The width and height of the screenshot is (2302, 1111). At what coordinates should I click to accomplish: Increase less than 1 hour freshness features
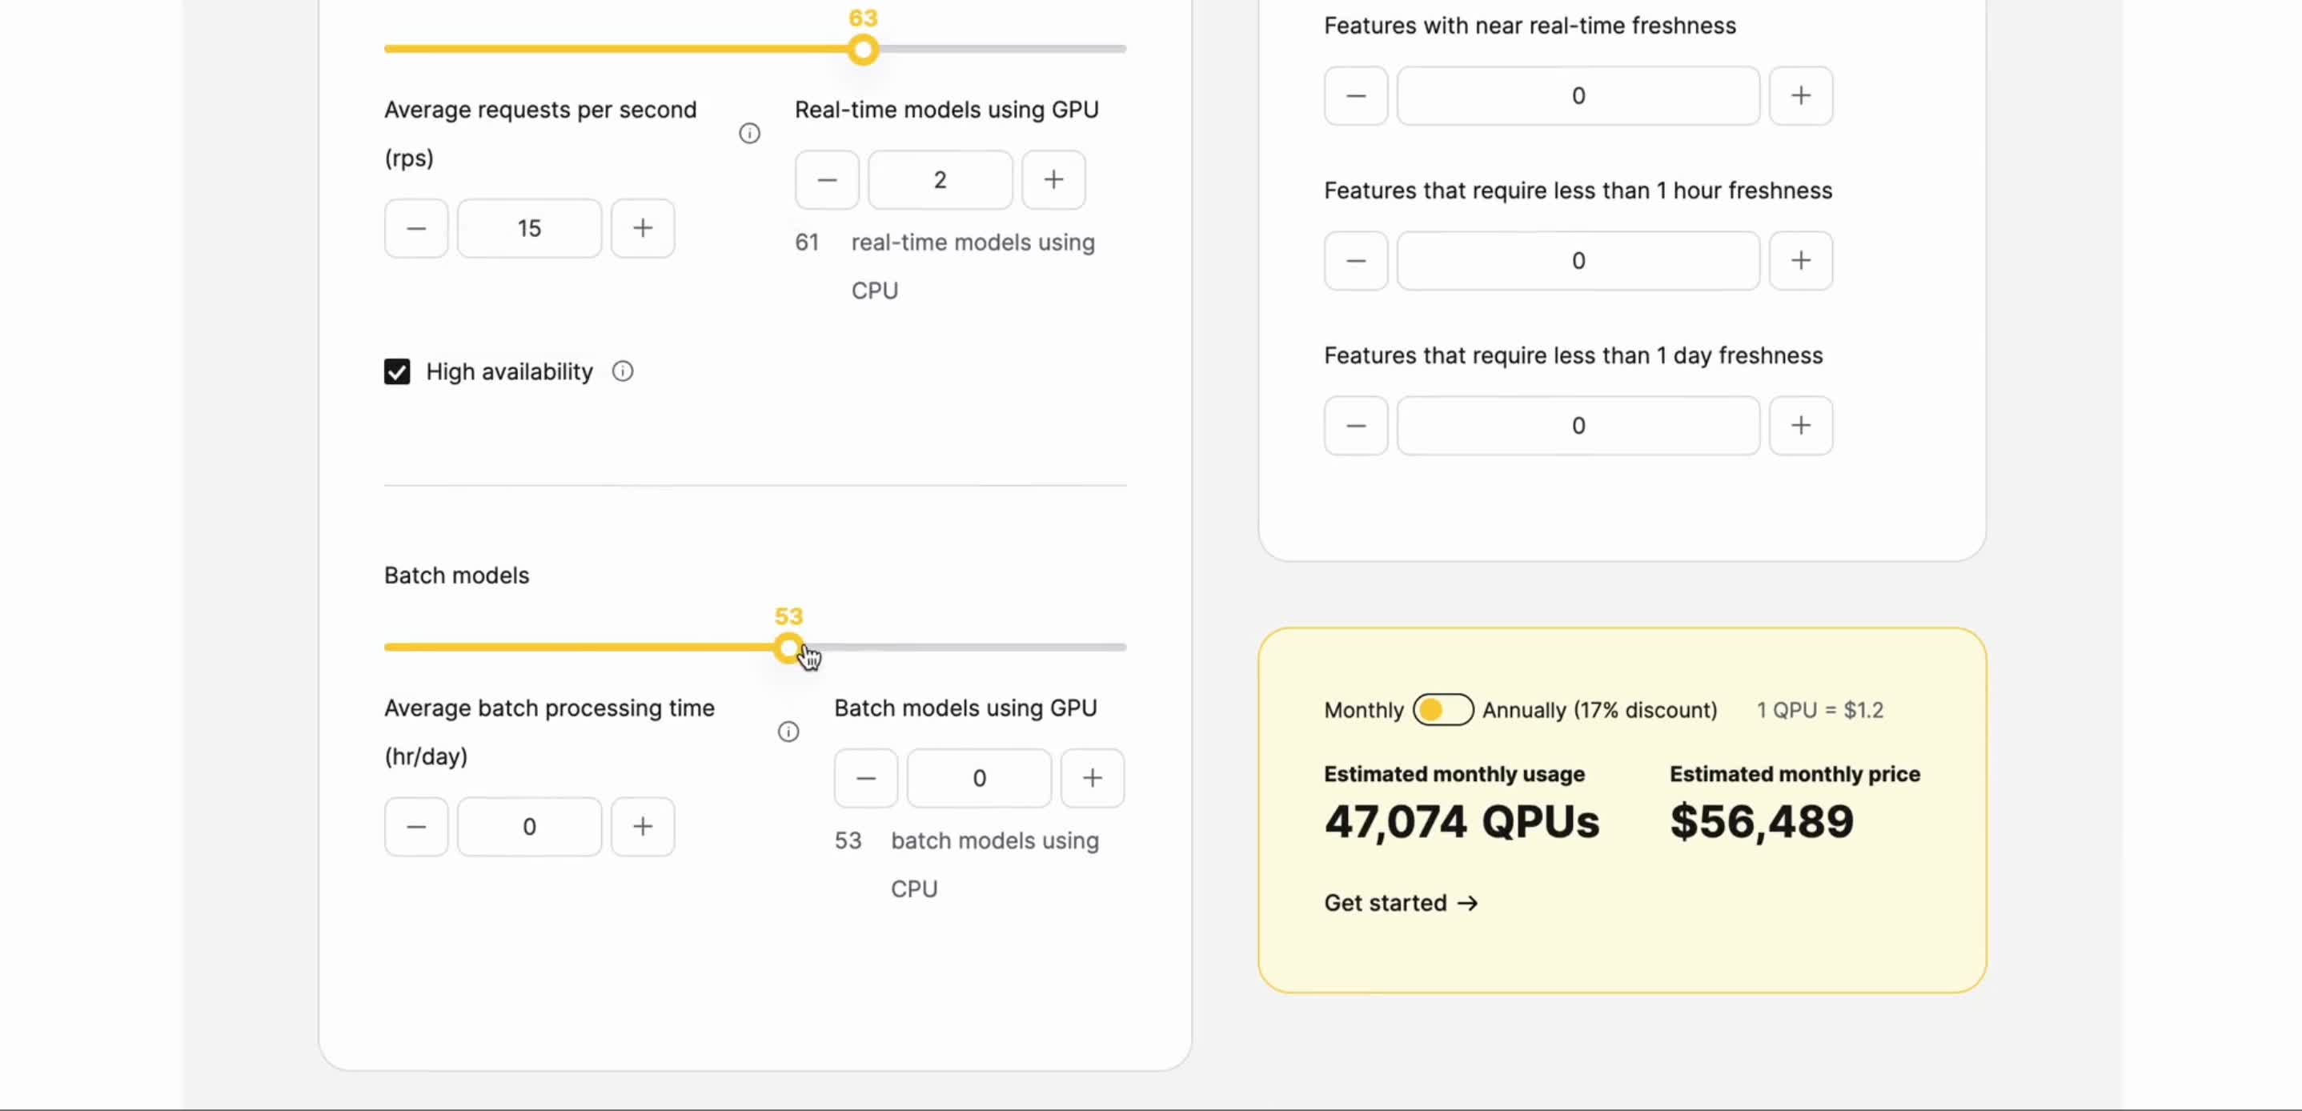(x=1801, y=261)
